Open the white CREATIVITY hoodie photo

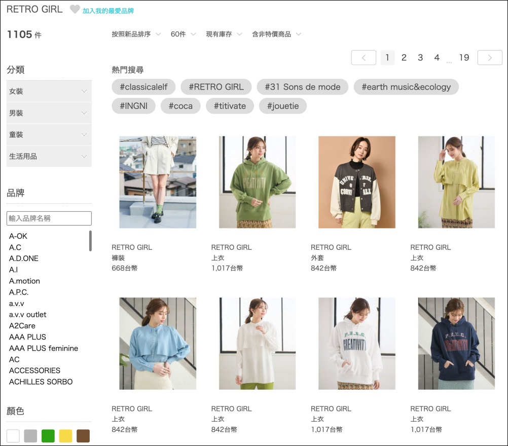[x=357, y=344]
